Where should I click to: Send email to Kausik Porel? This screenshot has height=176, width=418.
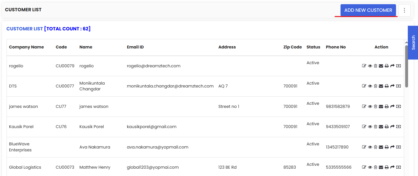[x=381, y=127]
